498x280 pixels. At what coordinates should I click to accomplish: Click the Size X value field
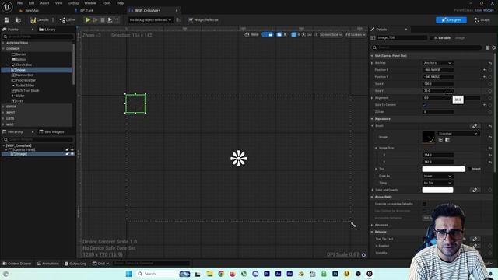click(438, 84)
